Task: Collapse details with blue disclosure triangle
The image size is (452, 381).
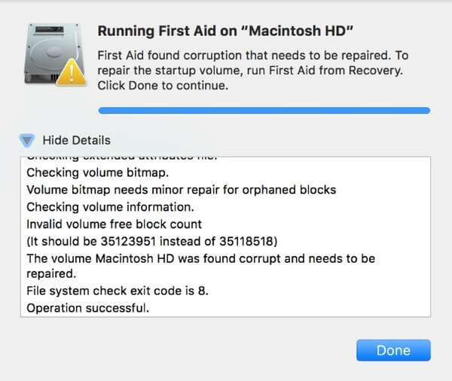Action: (27, 141)
